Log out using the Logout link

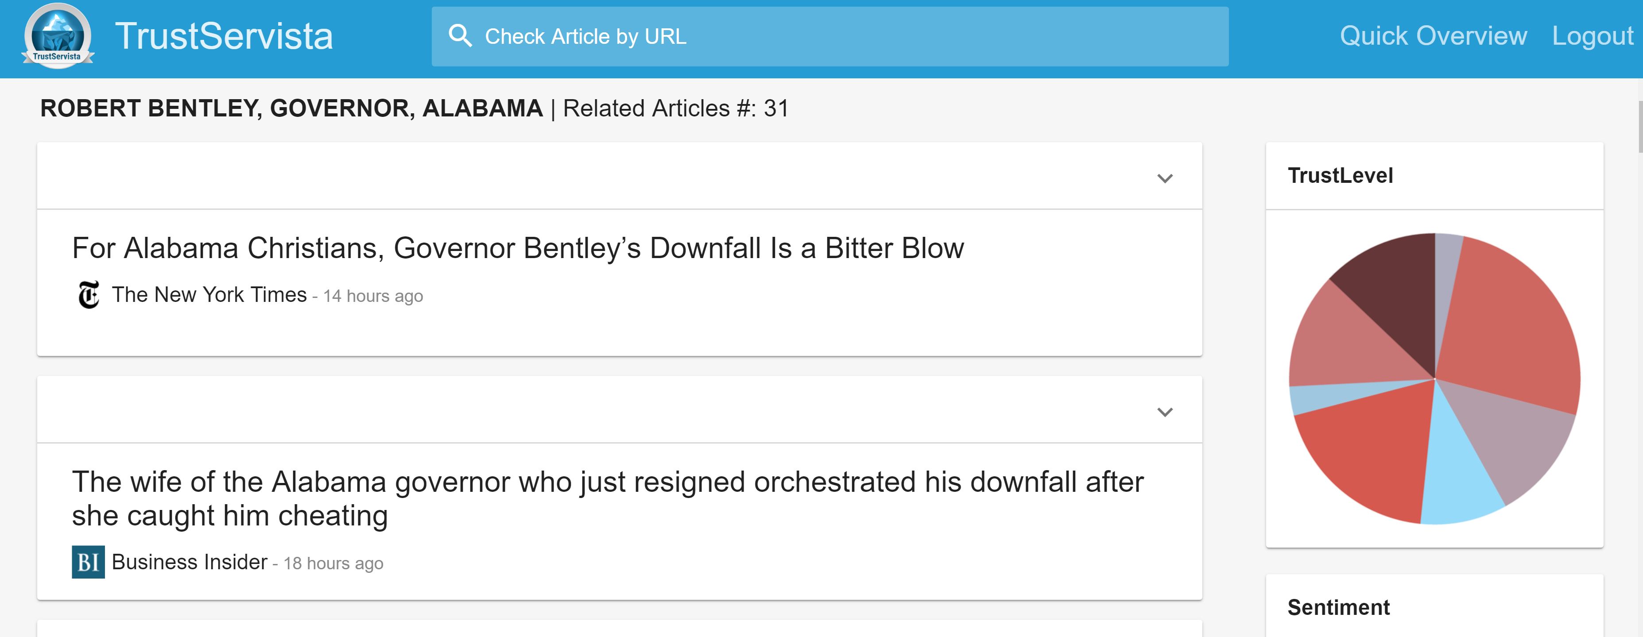(x=1592, y=36)
